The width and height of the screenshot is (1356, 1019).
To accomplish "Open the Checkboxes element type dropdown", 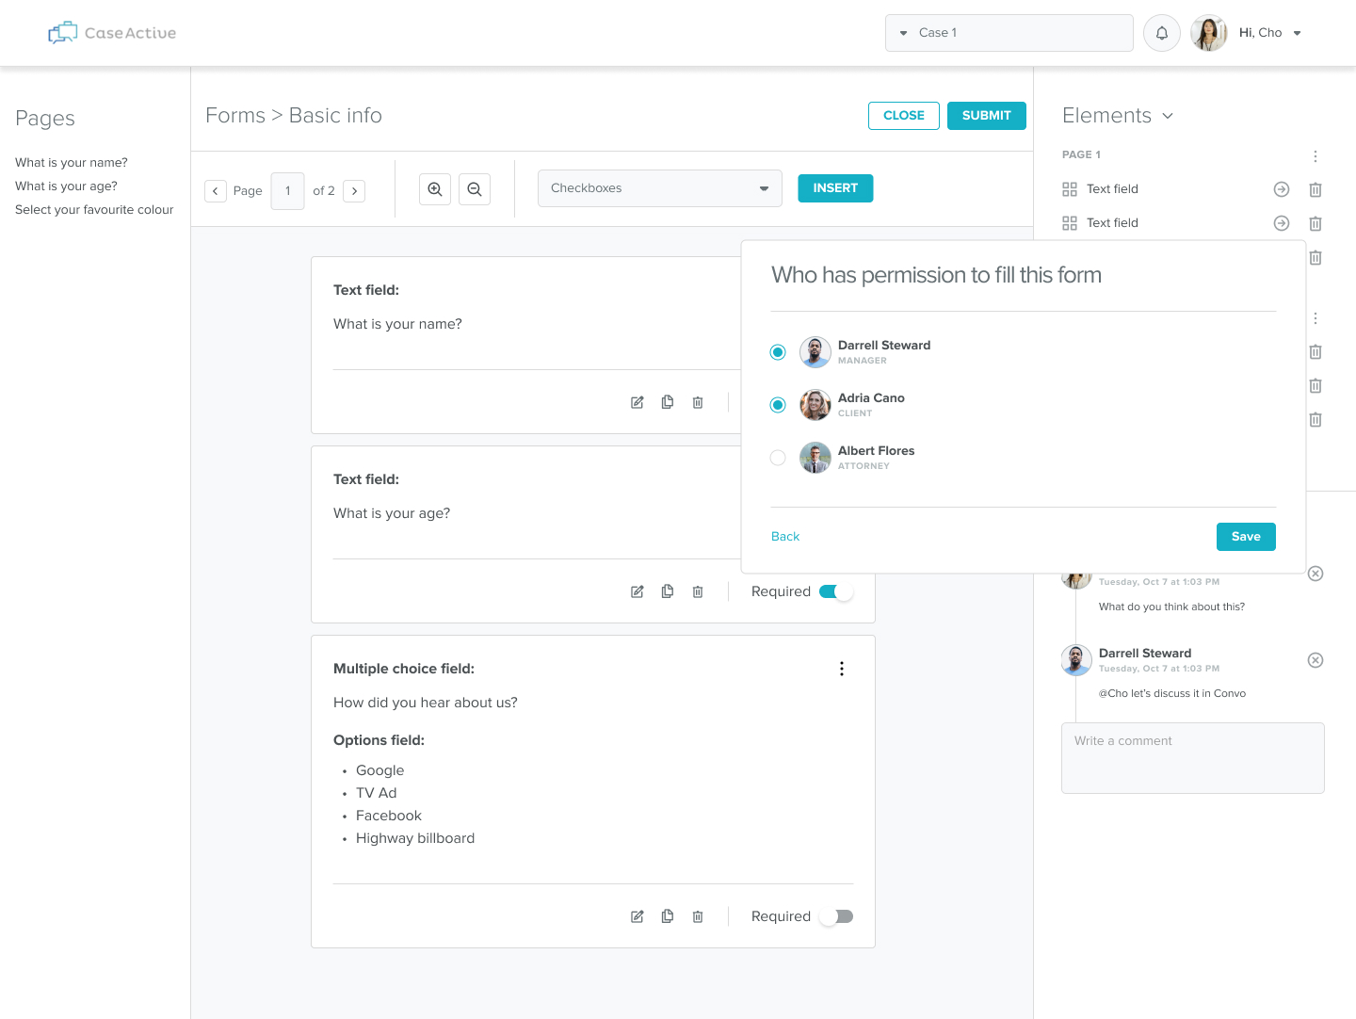I will click(659, 188).
